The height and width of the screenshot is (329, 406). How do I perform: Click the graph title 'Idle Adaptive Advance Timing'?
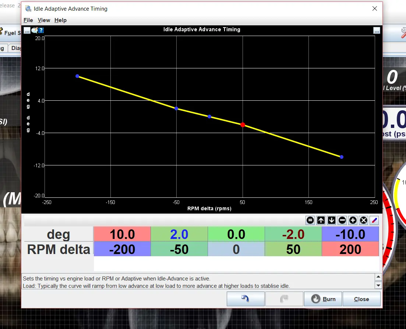(x=202, y=29)
